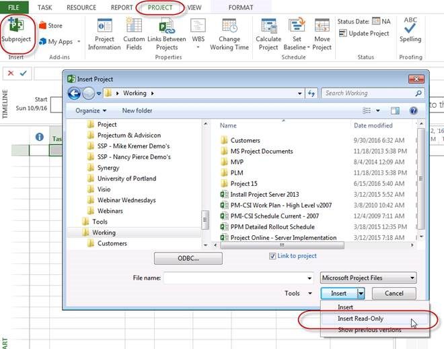Click the file list horizontal scrollbar
This screenshot has width=444, height=349.
pyautogui.click(x=283, y=245)
